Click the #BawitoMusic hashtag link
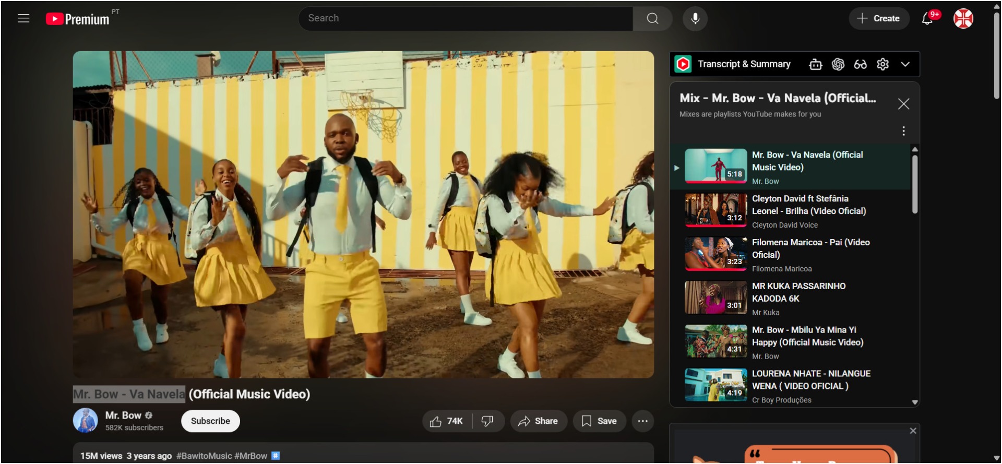The image size is (1002, 464). 204,456
